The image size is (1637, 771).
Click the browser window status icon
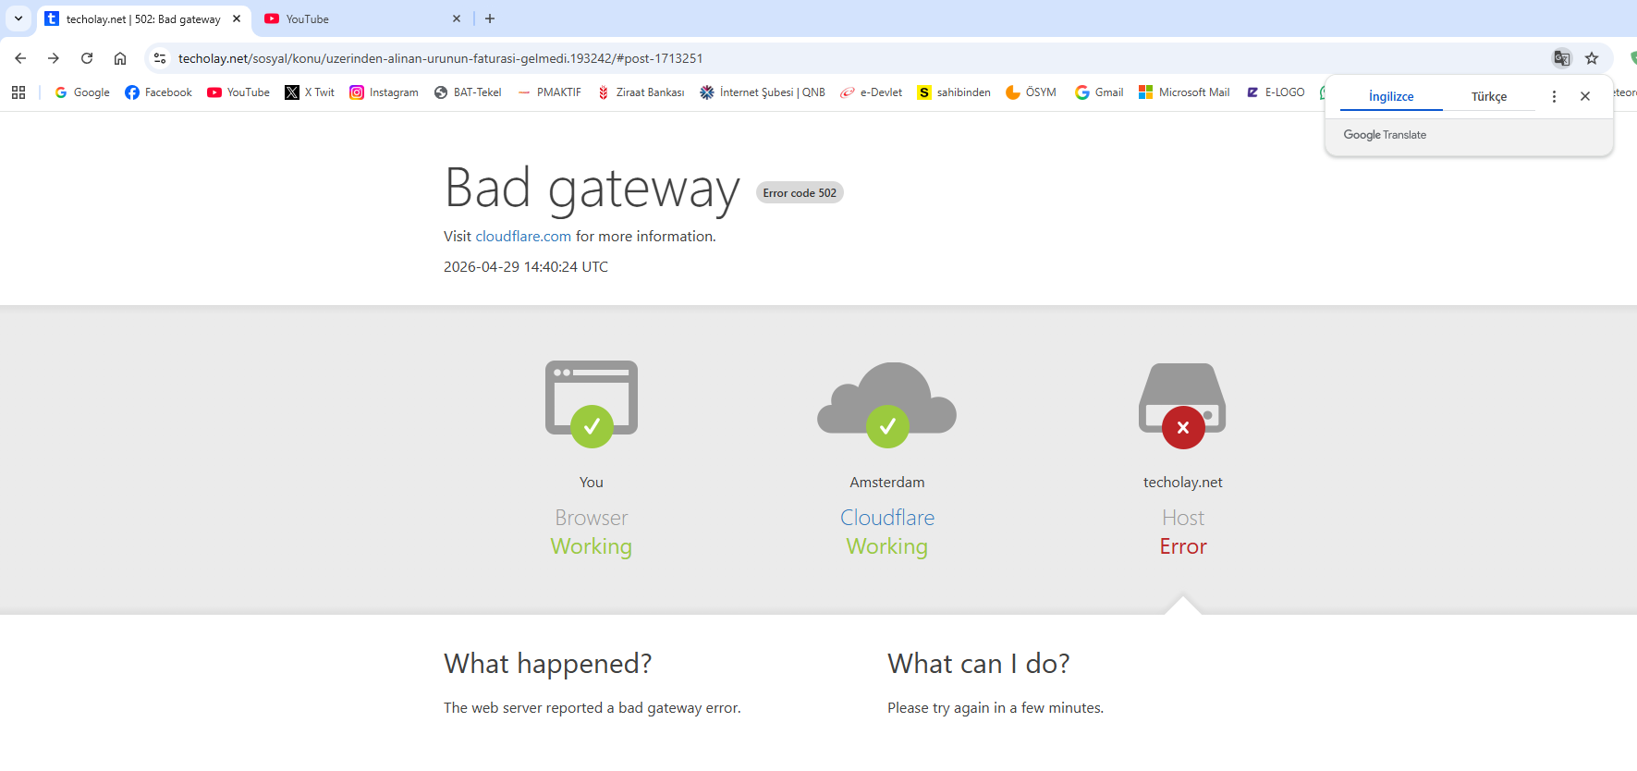click(592, 404)
